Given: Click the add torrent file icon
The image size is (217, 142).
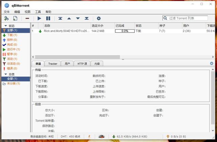Looking at the screenshot, I should tap(16, 18).
